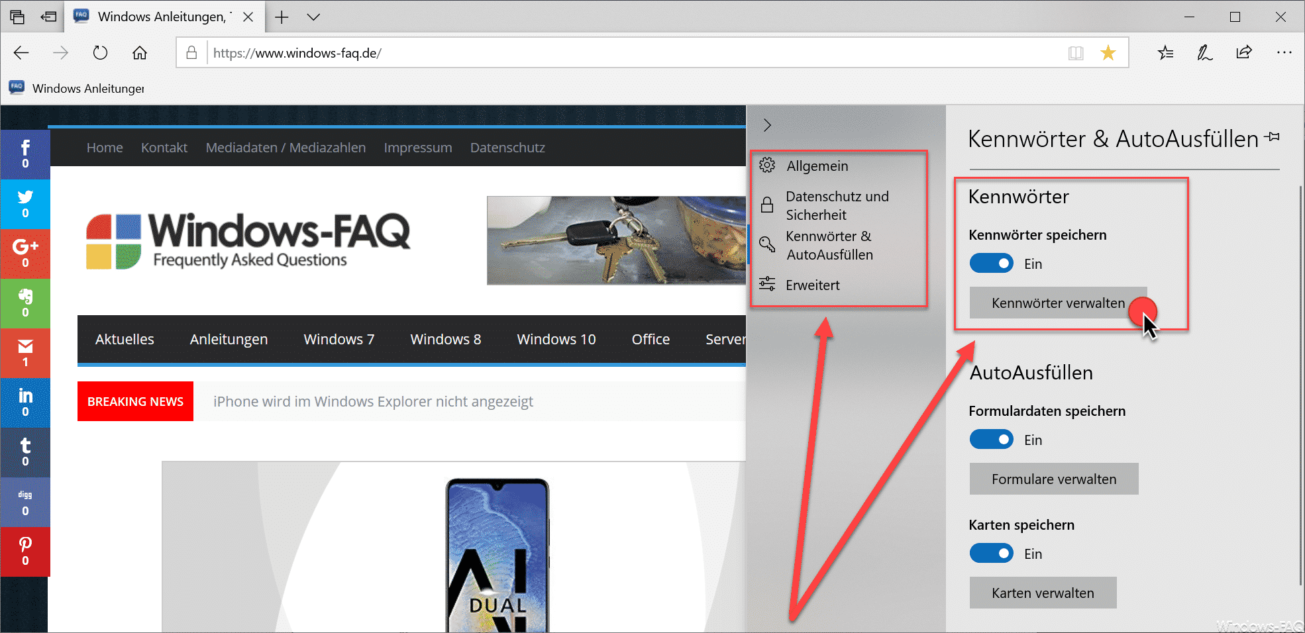The image size is (1305, 633).
Task: Pin the settings pane with pin icon
Action: click(1272, 137)
